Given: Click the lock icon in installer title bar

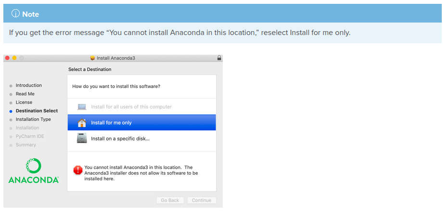Looking at the screenshot, I should coord(219,58).
